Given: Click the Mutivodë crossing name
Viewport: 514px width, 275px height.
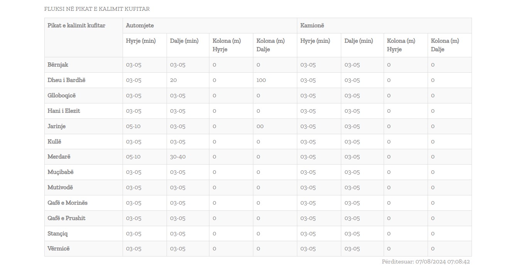Looking at the screenshot, I should (60, 187).
